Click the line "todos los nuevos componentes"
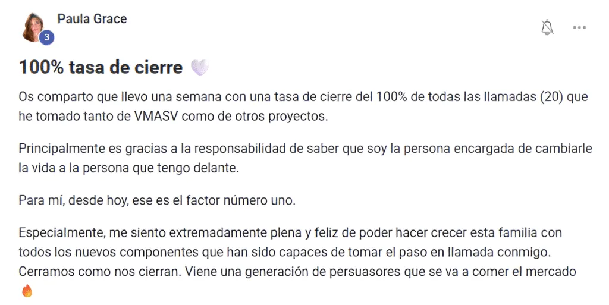 pyautogui.click(x=285, y=252)
